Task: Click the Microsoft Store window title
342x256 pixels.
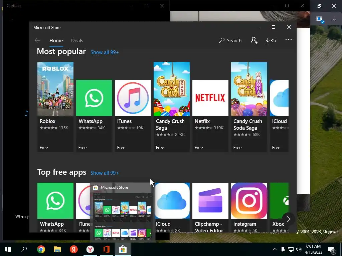Action: click(x=47, y=28)
